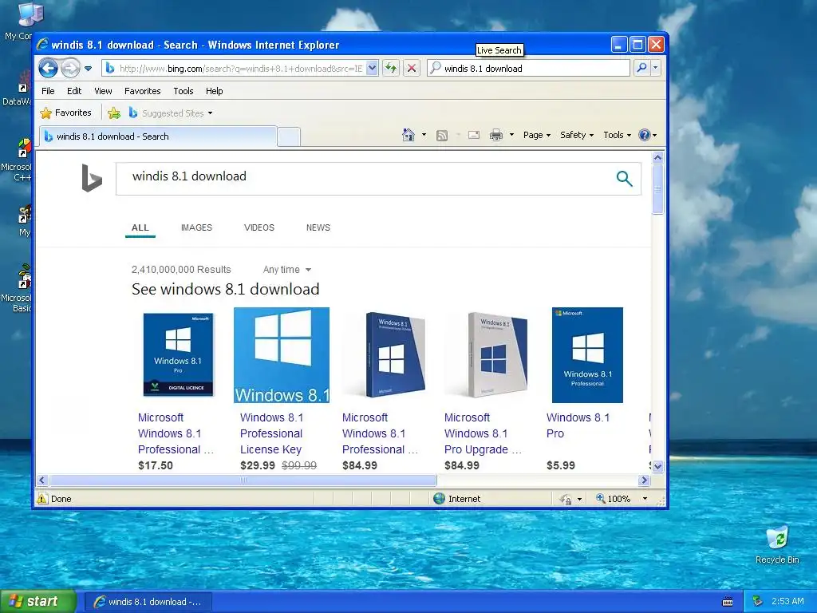Open the View menu
The height and width of the screenshot is (613, 817).
103,91
